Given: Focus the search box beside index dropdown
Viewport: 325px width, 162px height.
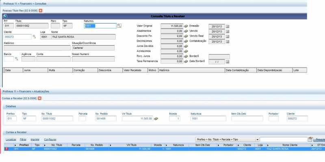Looking at the screenshot, I should coord(284,139).
